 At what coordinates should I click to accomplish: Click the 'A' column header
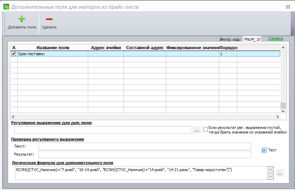tap(14, 47)
